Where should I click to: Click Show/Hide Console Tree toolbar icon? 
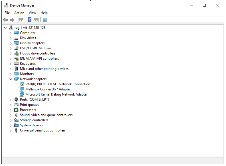coord(21,20)
